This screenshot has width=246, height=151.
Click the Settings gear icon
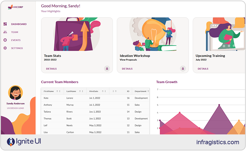[5, 48]
